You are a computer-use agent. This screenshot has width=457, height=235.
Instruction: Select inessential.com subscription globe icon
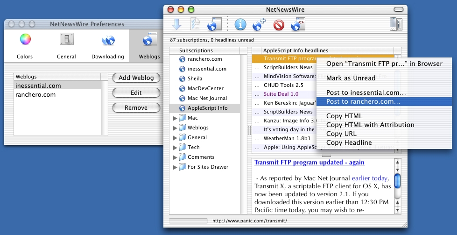(x=182, y=69)
